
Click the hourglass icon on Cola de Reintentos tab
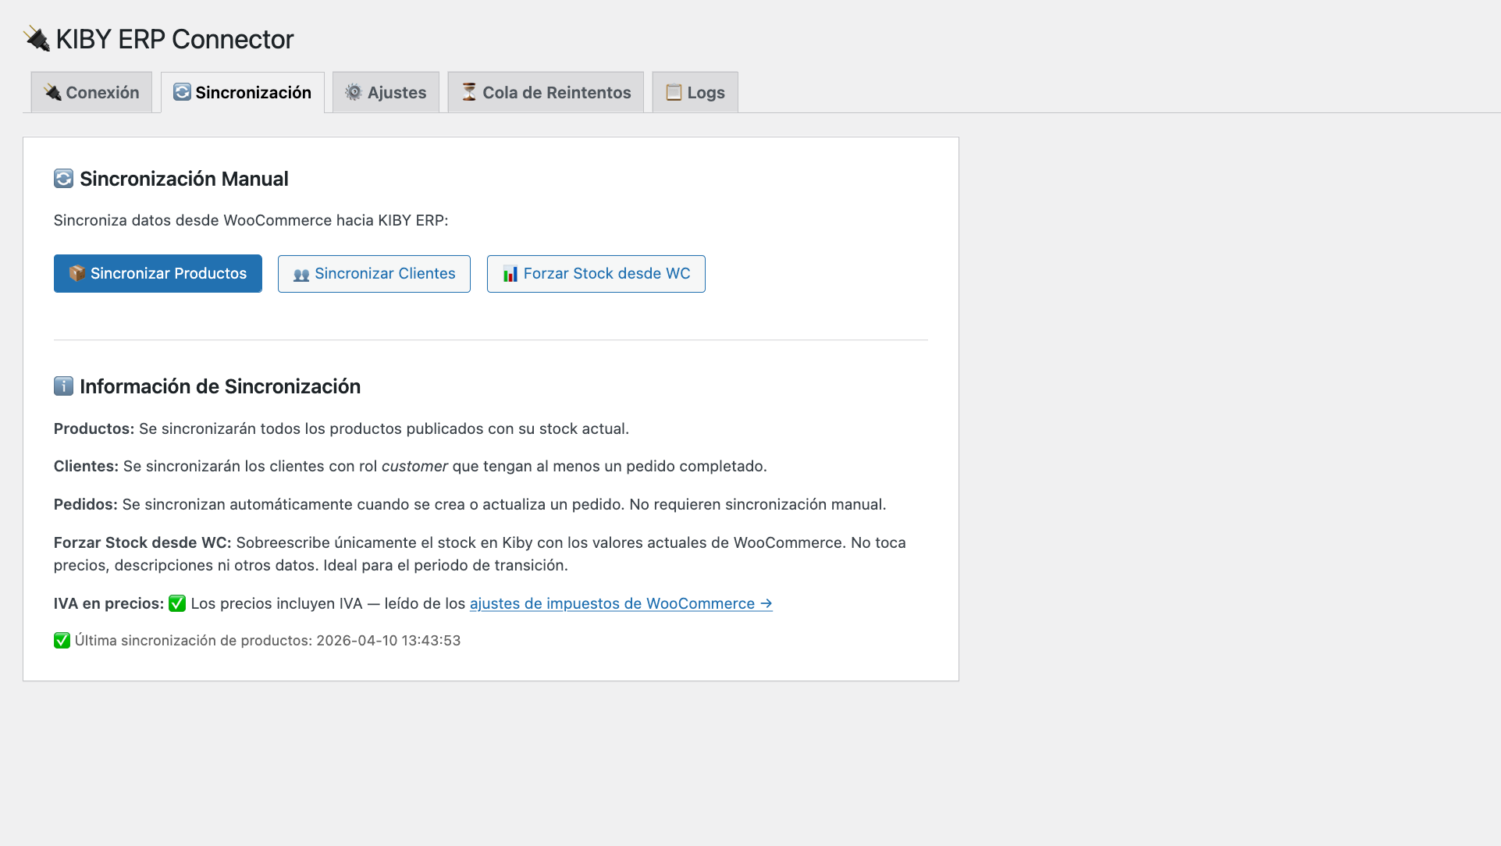click(x=469, y=92)
